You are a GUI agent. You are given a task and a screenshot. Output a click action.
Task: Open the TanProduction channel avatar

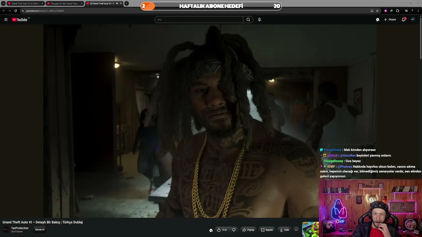[6, 230]
